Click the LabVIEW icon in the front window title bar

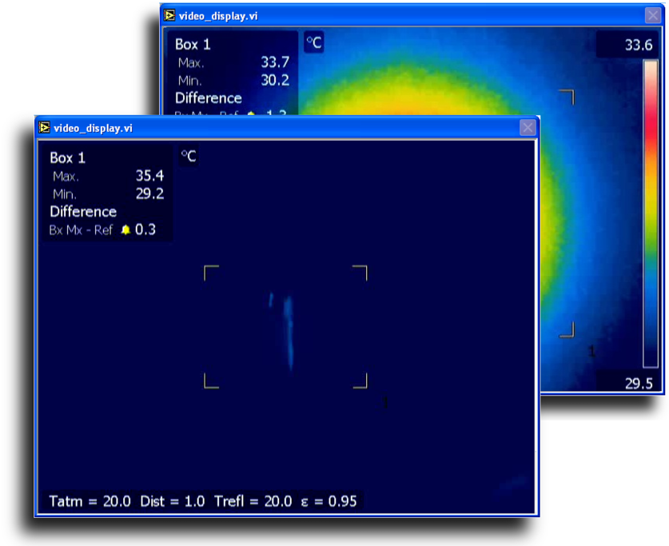tap(45, 128)
